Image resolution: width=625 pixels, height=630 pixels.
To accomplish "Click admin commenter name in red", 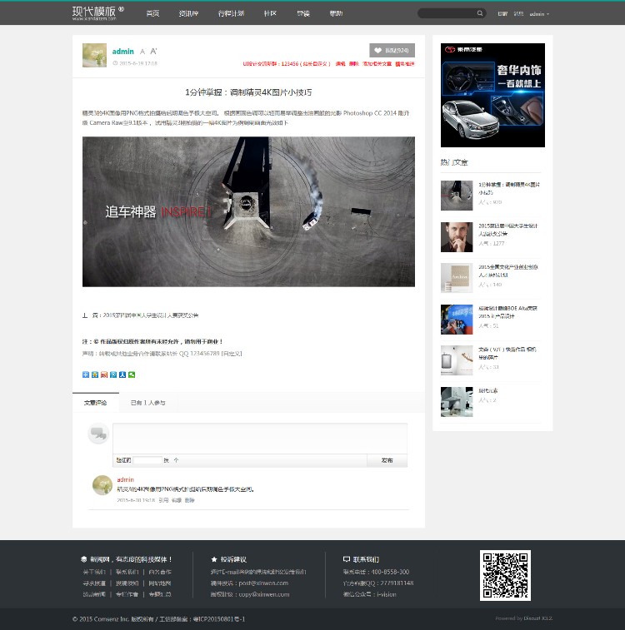I will coord(126,479).
